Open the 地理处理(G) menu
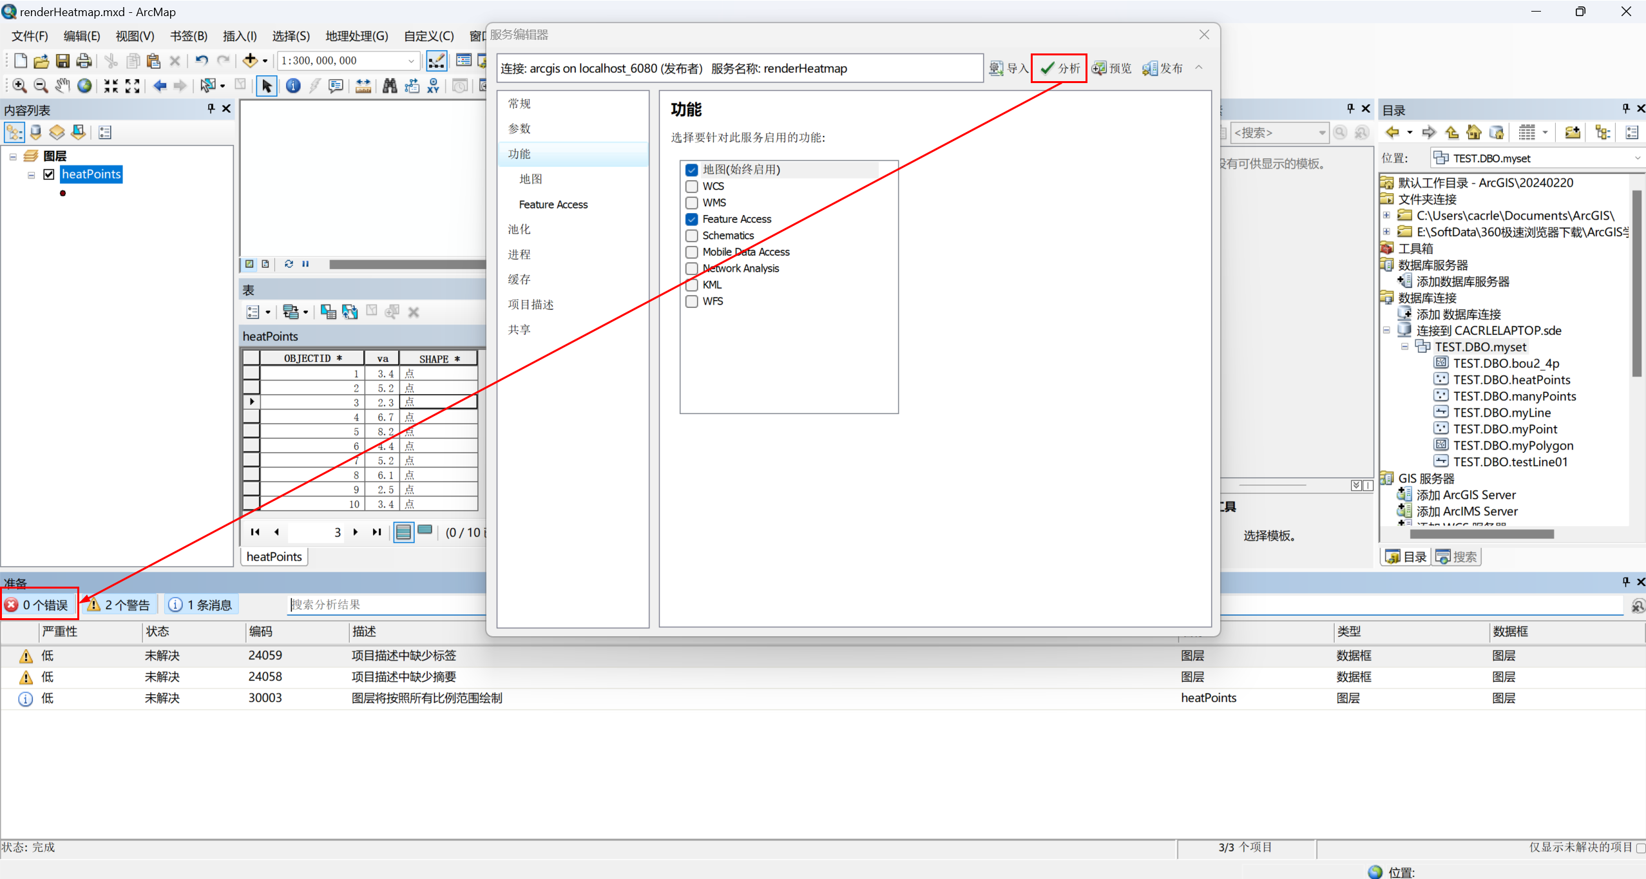Image resolution: width=1646 pixels, height=879 pixels. tap(357, 36)
